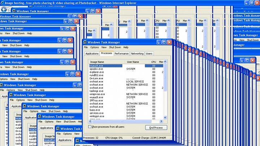This screenshot has height=146, width=260.
Task: Close the front Task Manager window
Action: click(169, 42)
